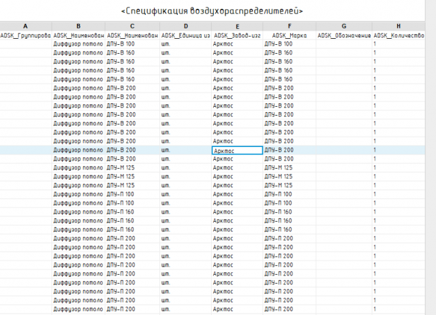Select column letter G header
This screenshot has width=436, height=315.
click(x=344, y=26)
